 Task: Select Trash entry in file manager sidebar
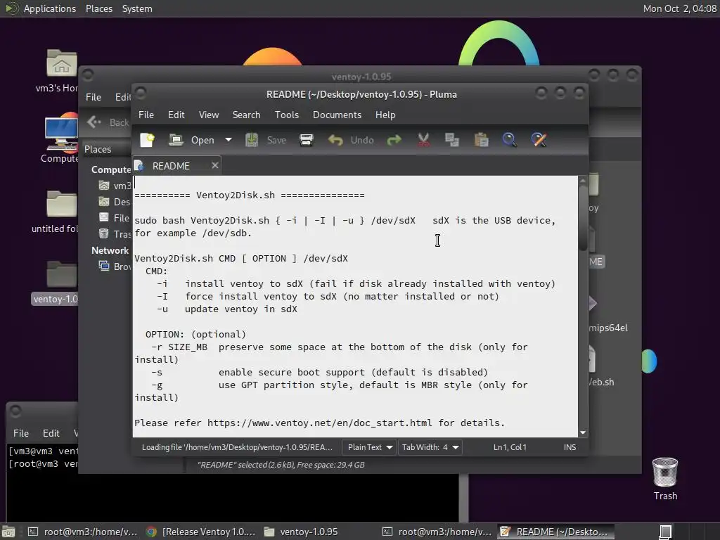[x=115, y=233]
